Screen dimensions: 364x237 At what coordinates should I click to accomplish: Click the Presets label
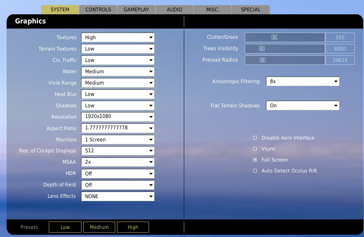(x=29, y=227)
